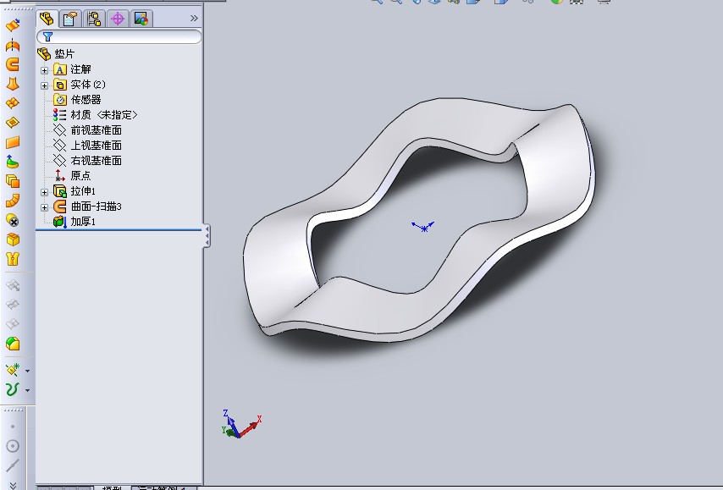723x490 pixels.
Task: Click the panel collapse handle on splitter
Action: point(207,236)
